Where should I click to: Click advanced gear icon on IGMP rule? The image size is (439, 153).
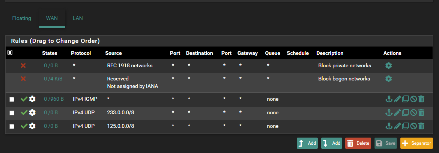[x=32, y=99]
